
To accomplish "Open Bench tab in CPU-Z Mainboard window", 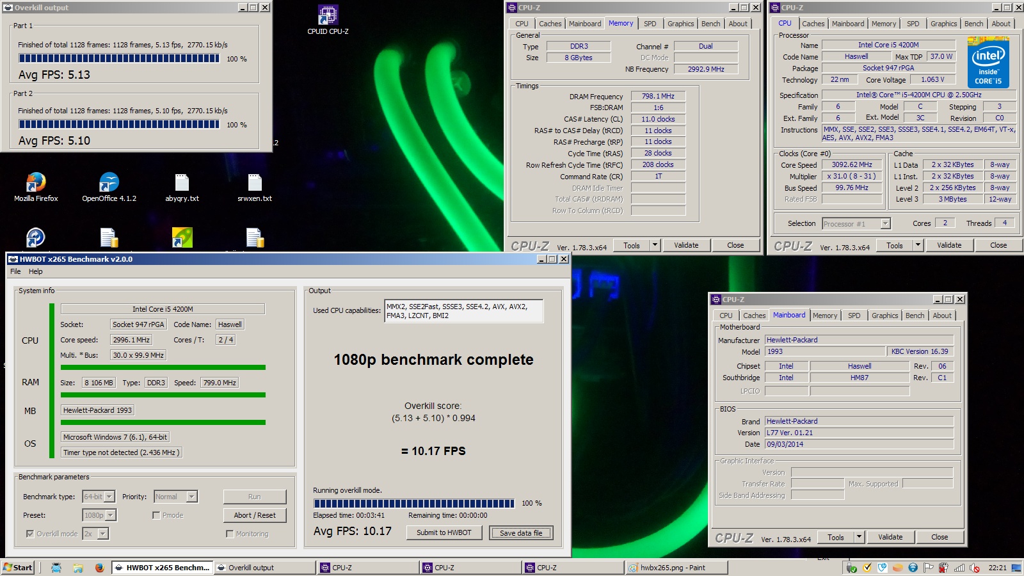I will [x=915, y=316].
